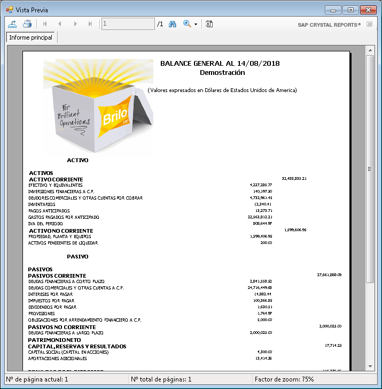Click the SAP Crystal Reports label
Screen dimensions: 382x389
329,25
